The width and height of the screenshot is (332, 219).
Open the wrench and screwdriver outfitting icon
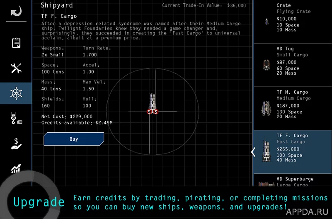(16, 68)
